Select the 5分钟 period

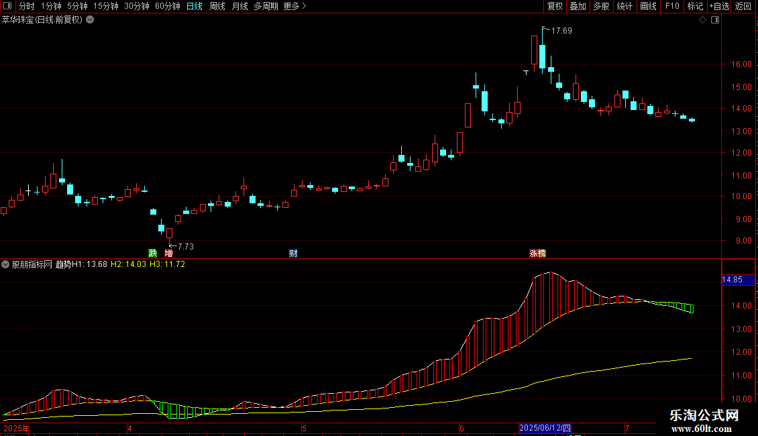77,6
